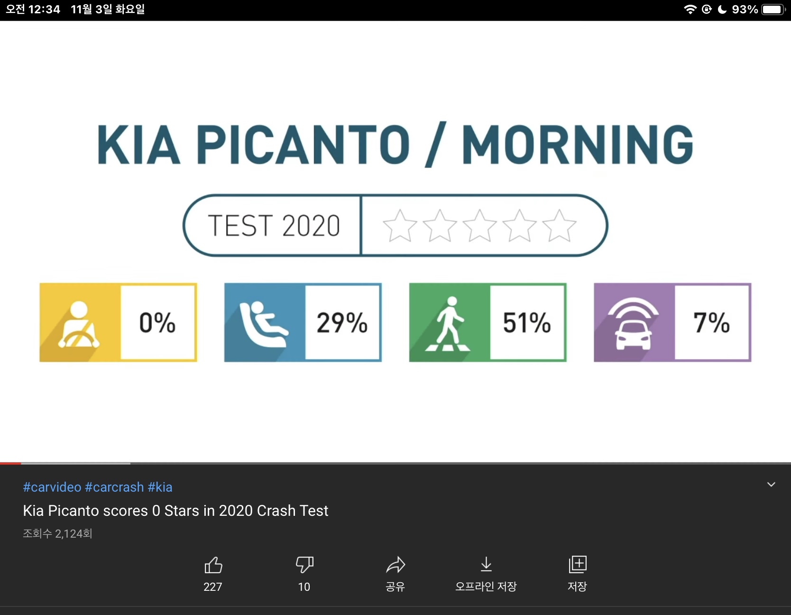791x615 pixels.
Task: Click the video progress bar
Action: click(x=395, y=463)
